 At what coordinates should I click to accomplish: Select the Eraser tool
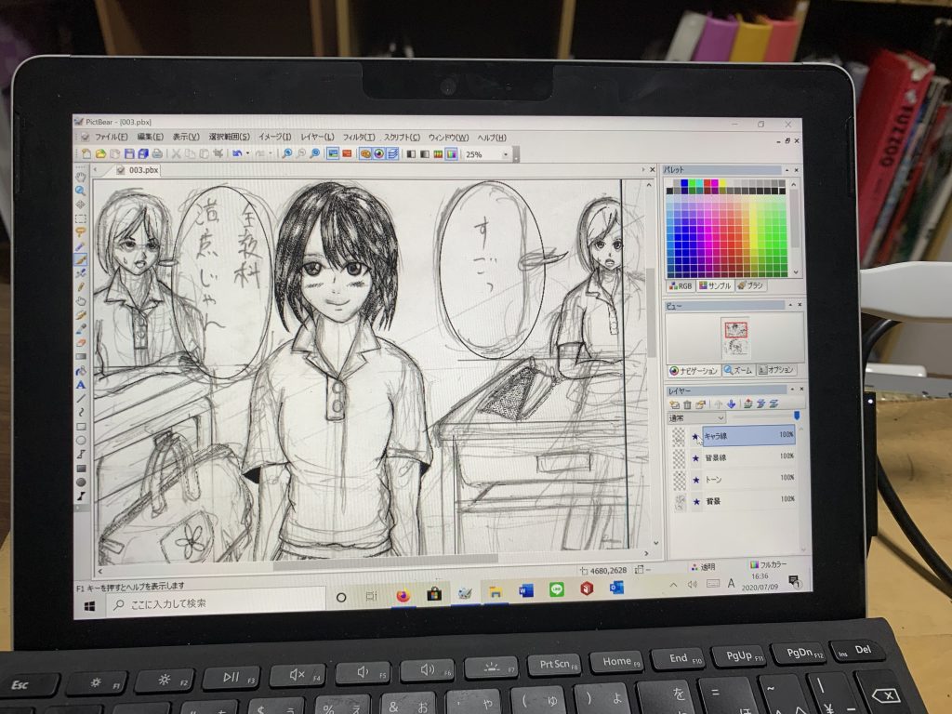coord(80,342)
